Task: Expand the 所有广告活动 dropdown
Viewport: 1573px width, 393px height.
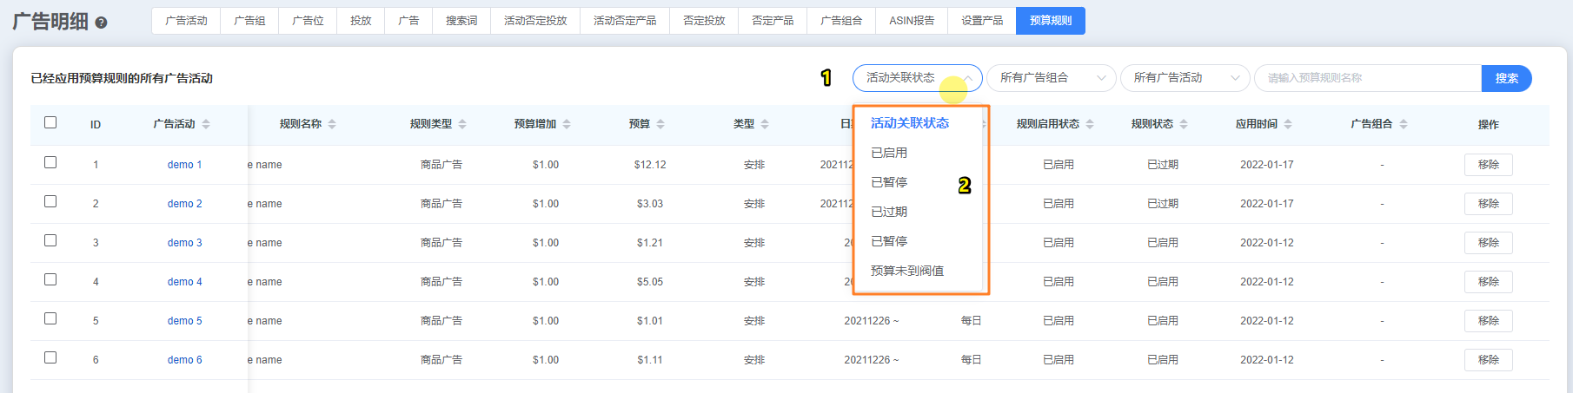Action: pos(1185,78)
